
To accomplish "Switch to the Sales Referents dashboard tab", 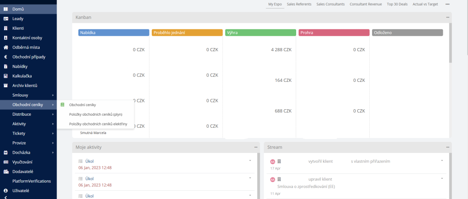I will click(299, 4).
